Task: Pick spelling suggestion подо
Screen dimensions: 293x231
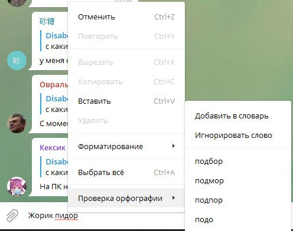Action: (238, 220)
